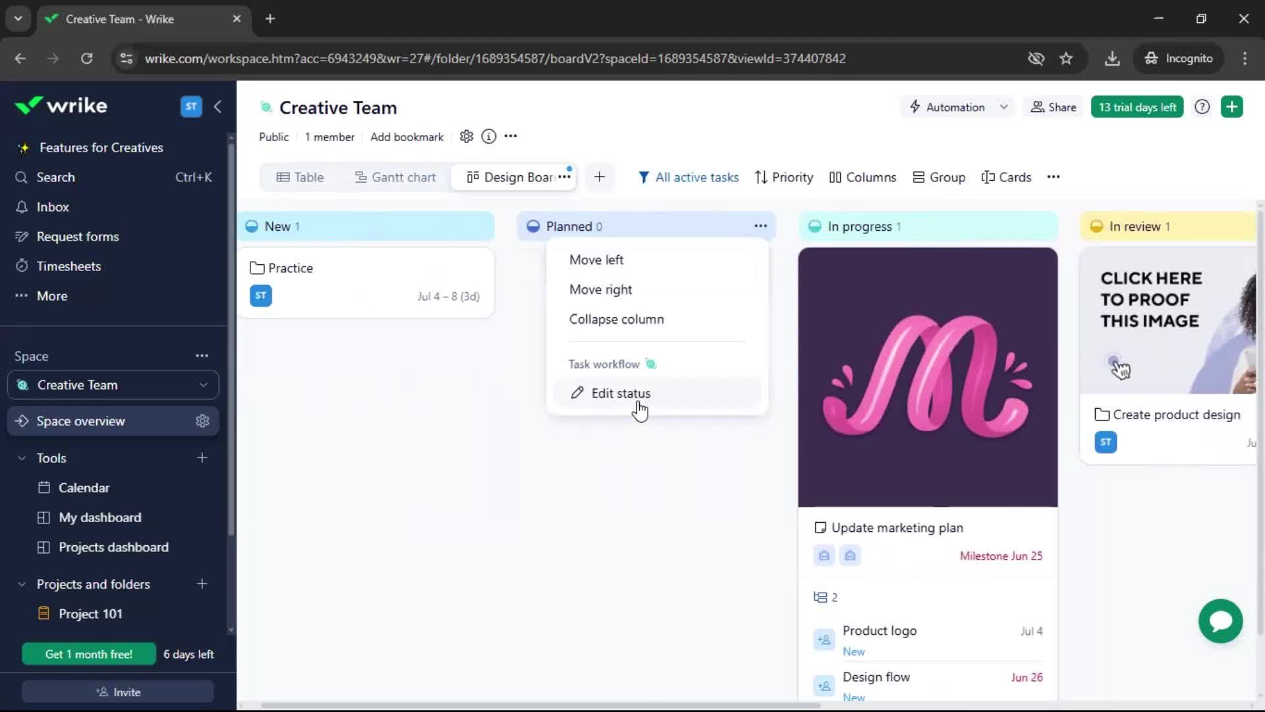Add a new project or folder plus icon

(x=202, y=584)
